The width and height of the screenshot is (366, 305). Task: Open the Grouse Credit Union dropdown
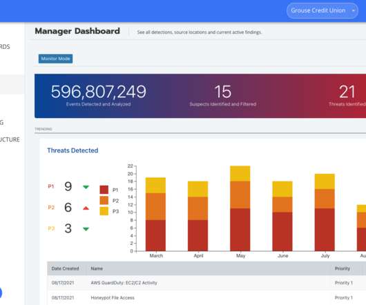322,10
